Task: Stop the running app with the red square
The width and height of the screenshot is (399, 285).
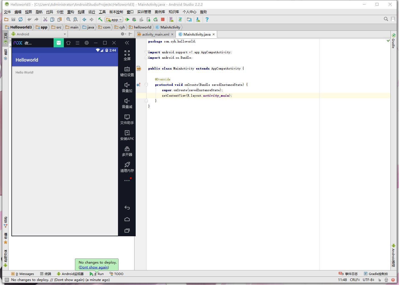Action: pyautogui.click(x=163, y=19)
